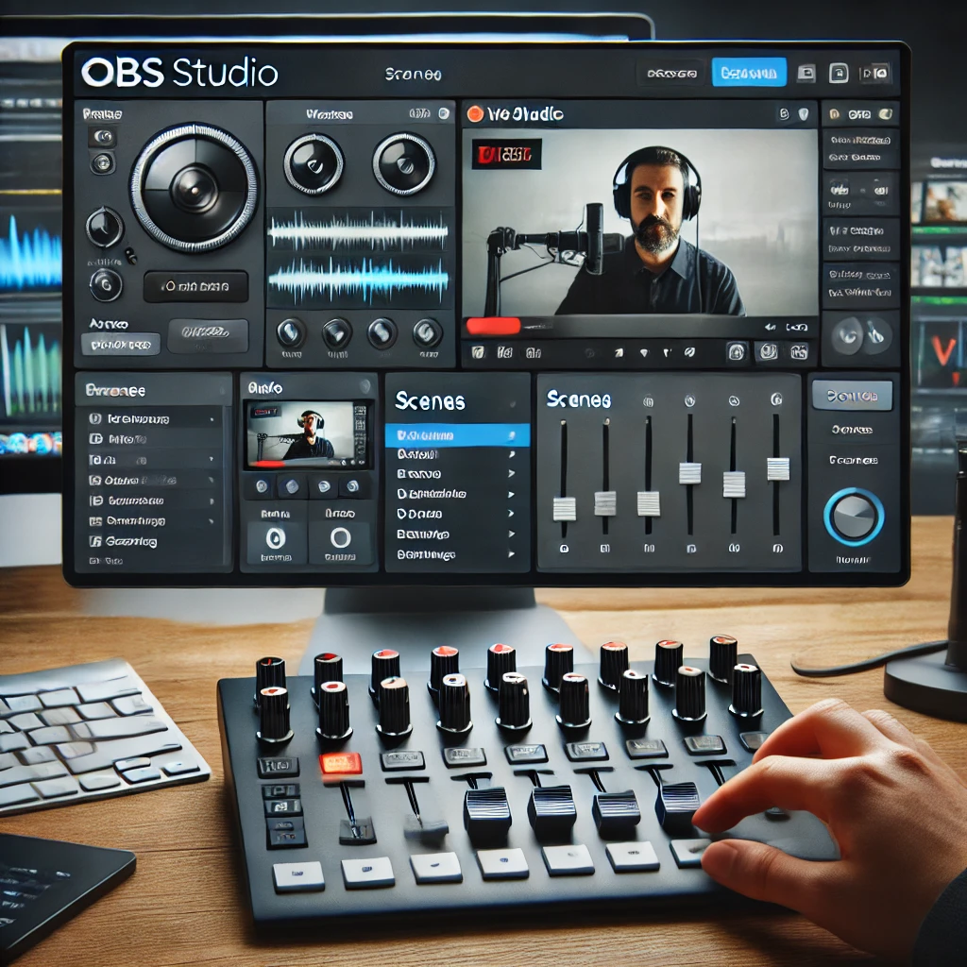
Task: Turn the fourth small knob under the waveforms
Action: pos(428,333)
